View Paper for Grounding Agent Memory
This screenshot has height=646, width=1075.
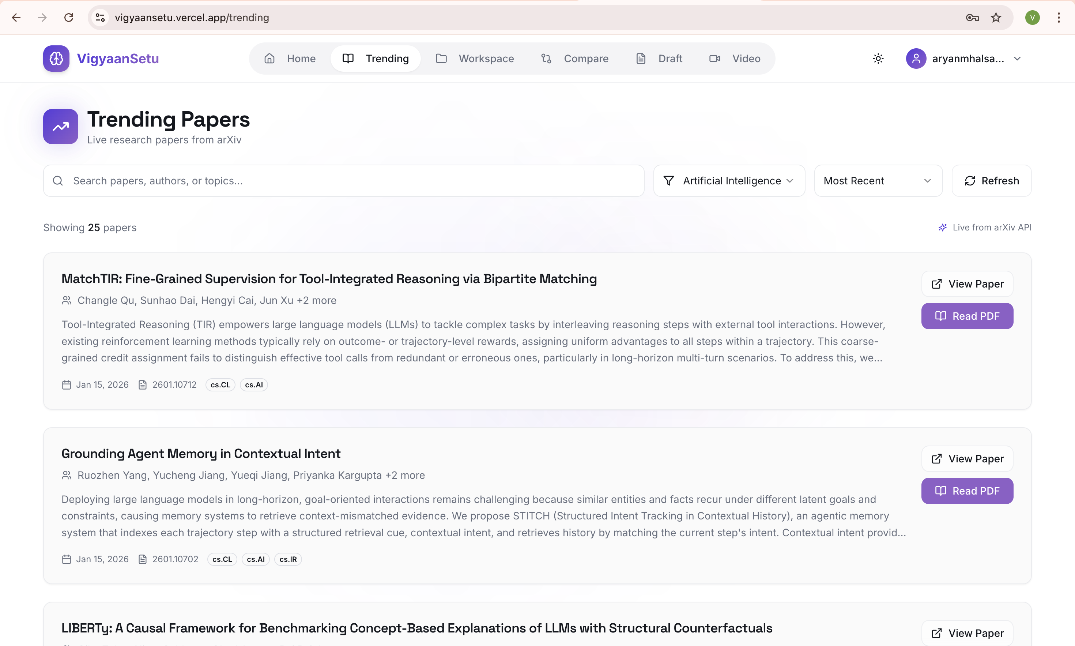[967, 459]
